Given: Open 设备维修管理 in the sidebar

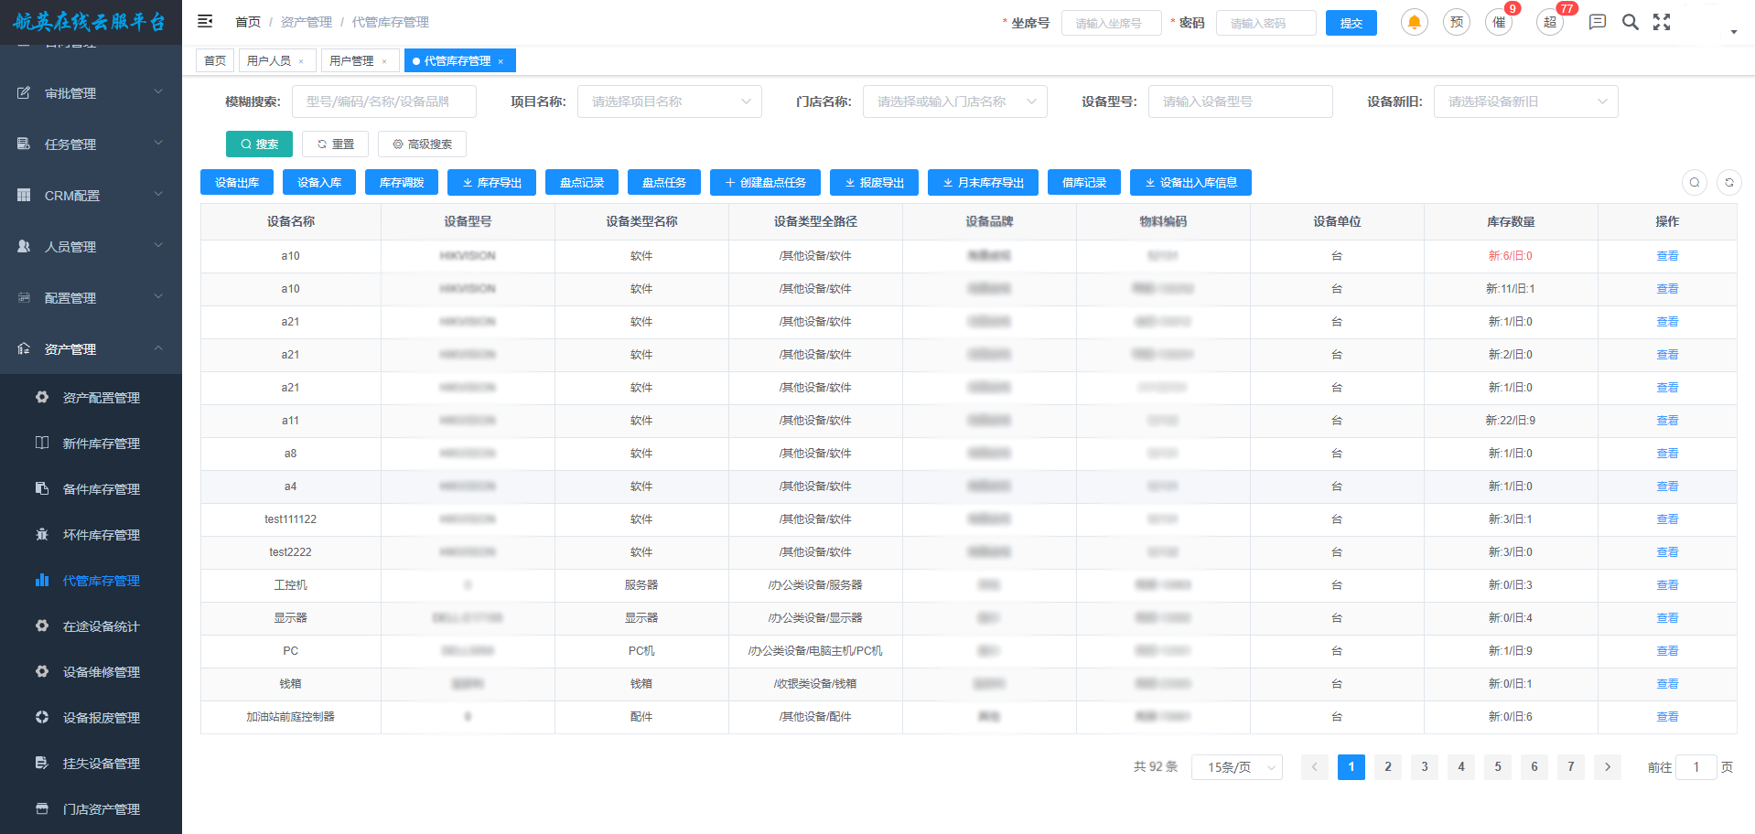Looking at the screenshot, I should tap(101, 672).
